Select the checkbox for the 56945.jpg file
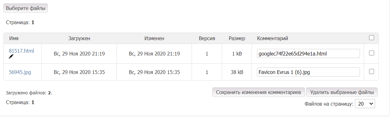Image resolution: width=392 pixels, height=121 pixels. (x=372, y=71)
